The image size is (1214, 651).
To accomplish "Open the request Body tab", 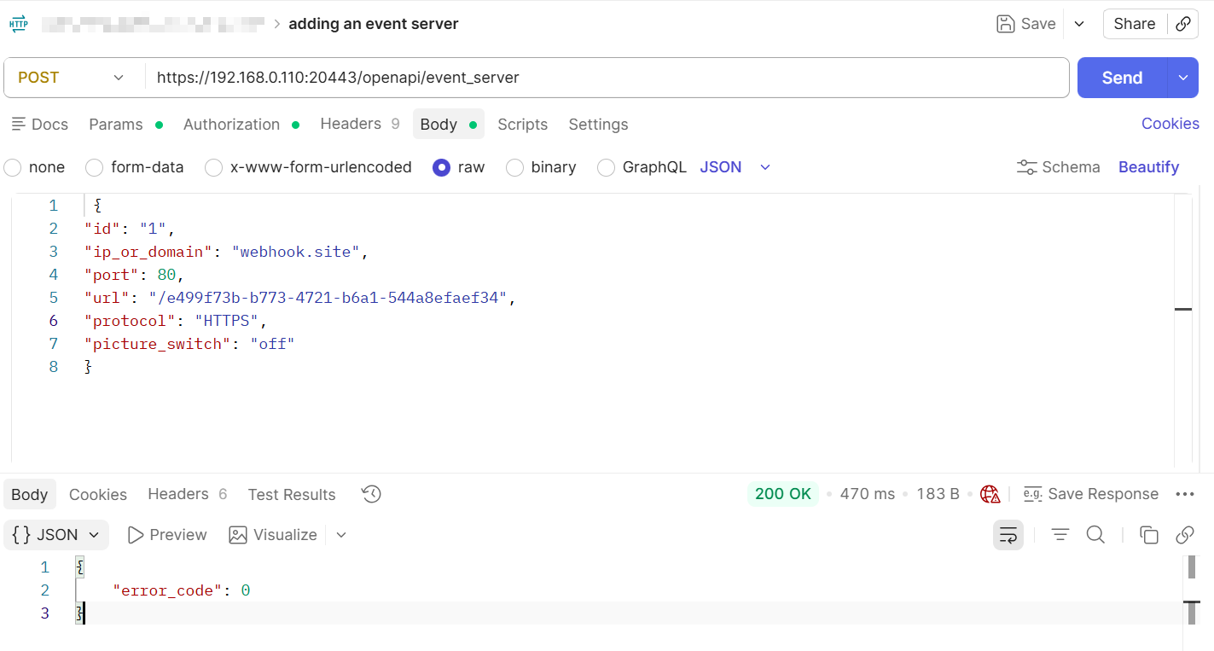I will click(449, 125).
